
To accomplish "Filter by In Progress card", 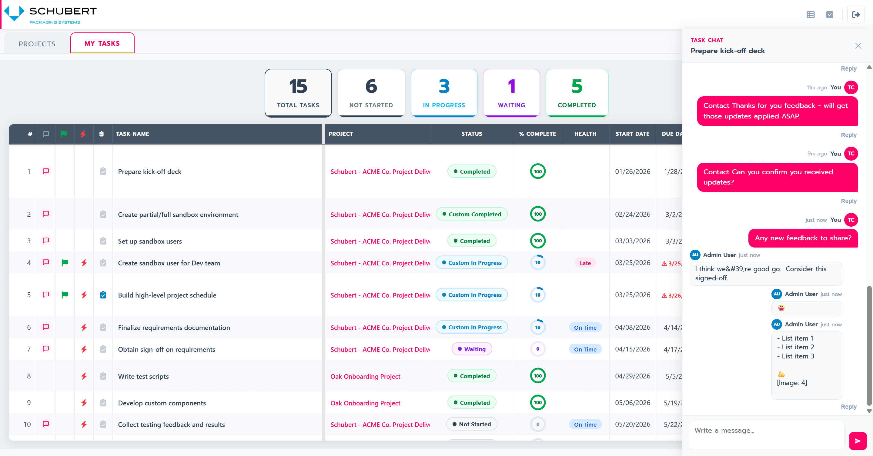I will (x=444, y=93).
